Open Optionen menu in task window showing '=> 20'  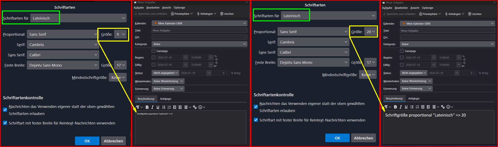click(x=427, y=8)
